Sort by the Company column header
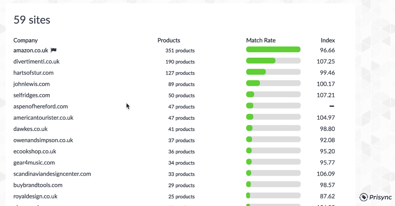 [26, 40]
